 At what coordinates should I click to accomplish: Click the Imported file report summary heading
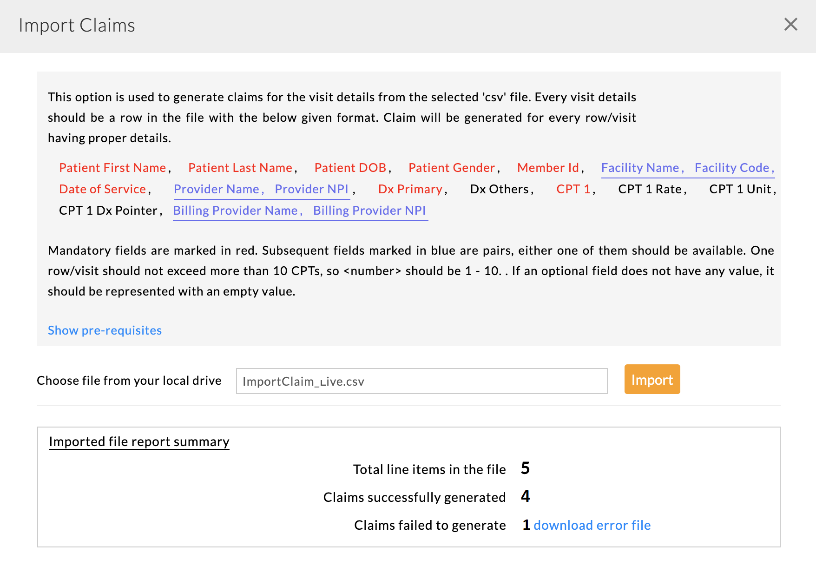click(x=139, y=441)
